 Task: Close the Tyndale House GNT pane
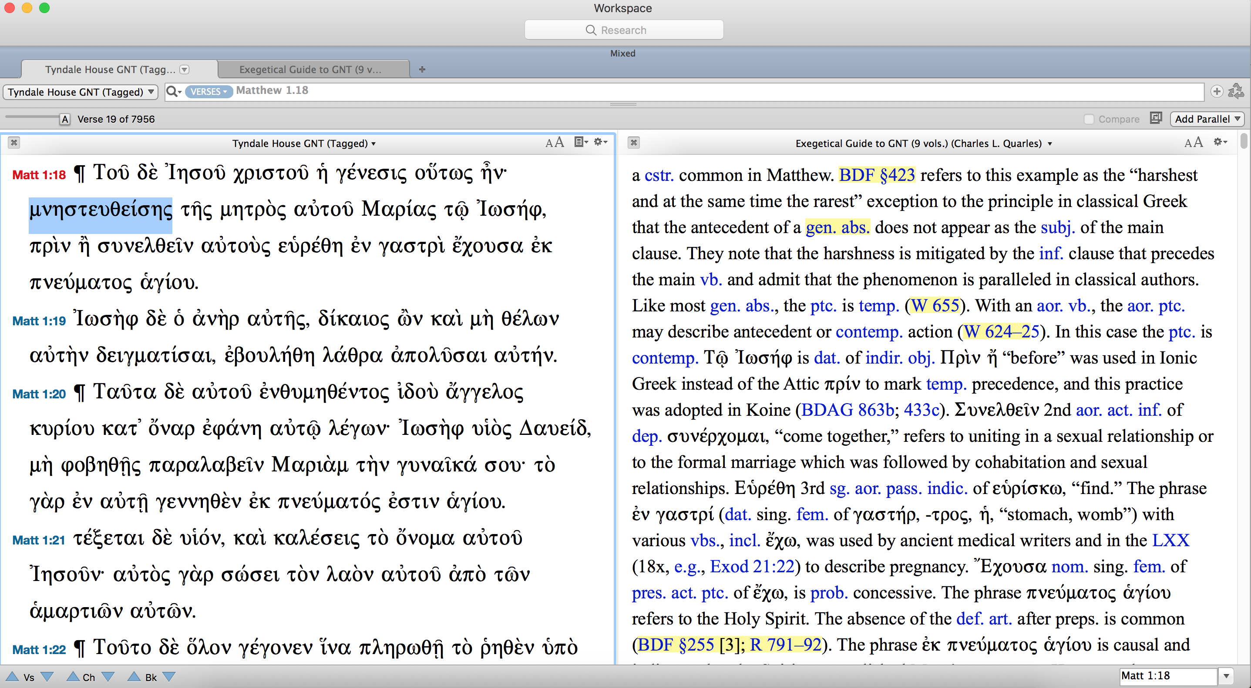coord(14,143)
